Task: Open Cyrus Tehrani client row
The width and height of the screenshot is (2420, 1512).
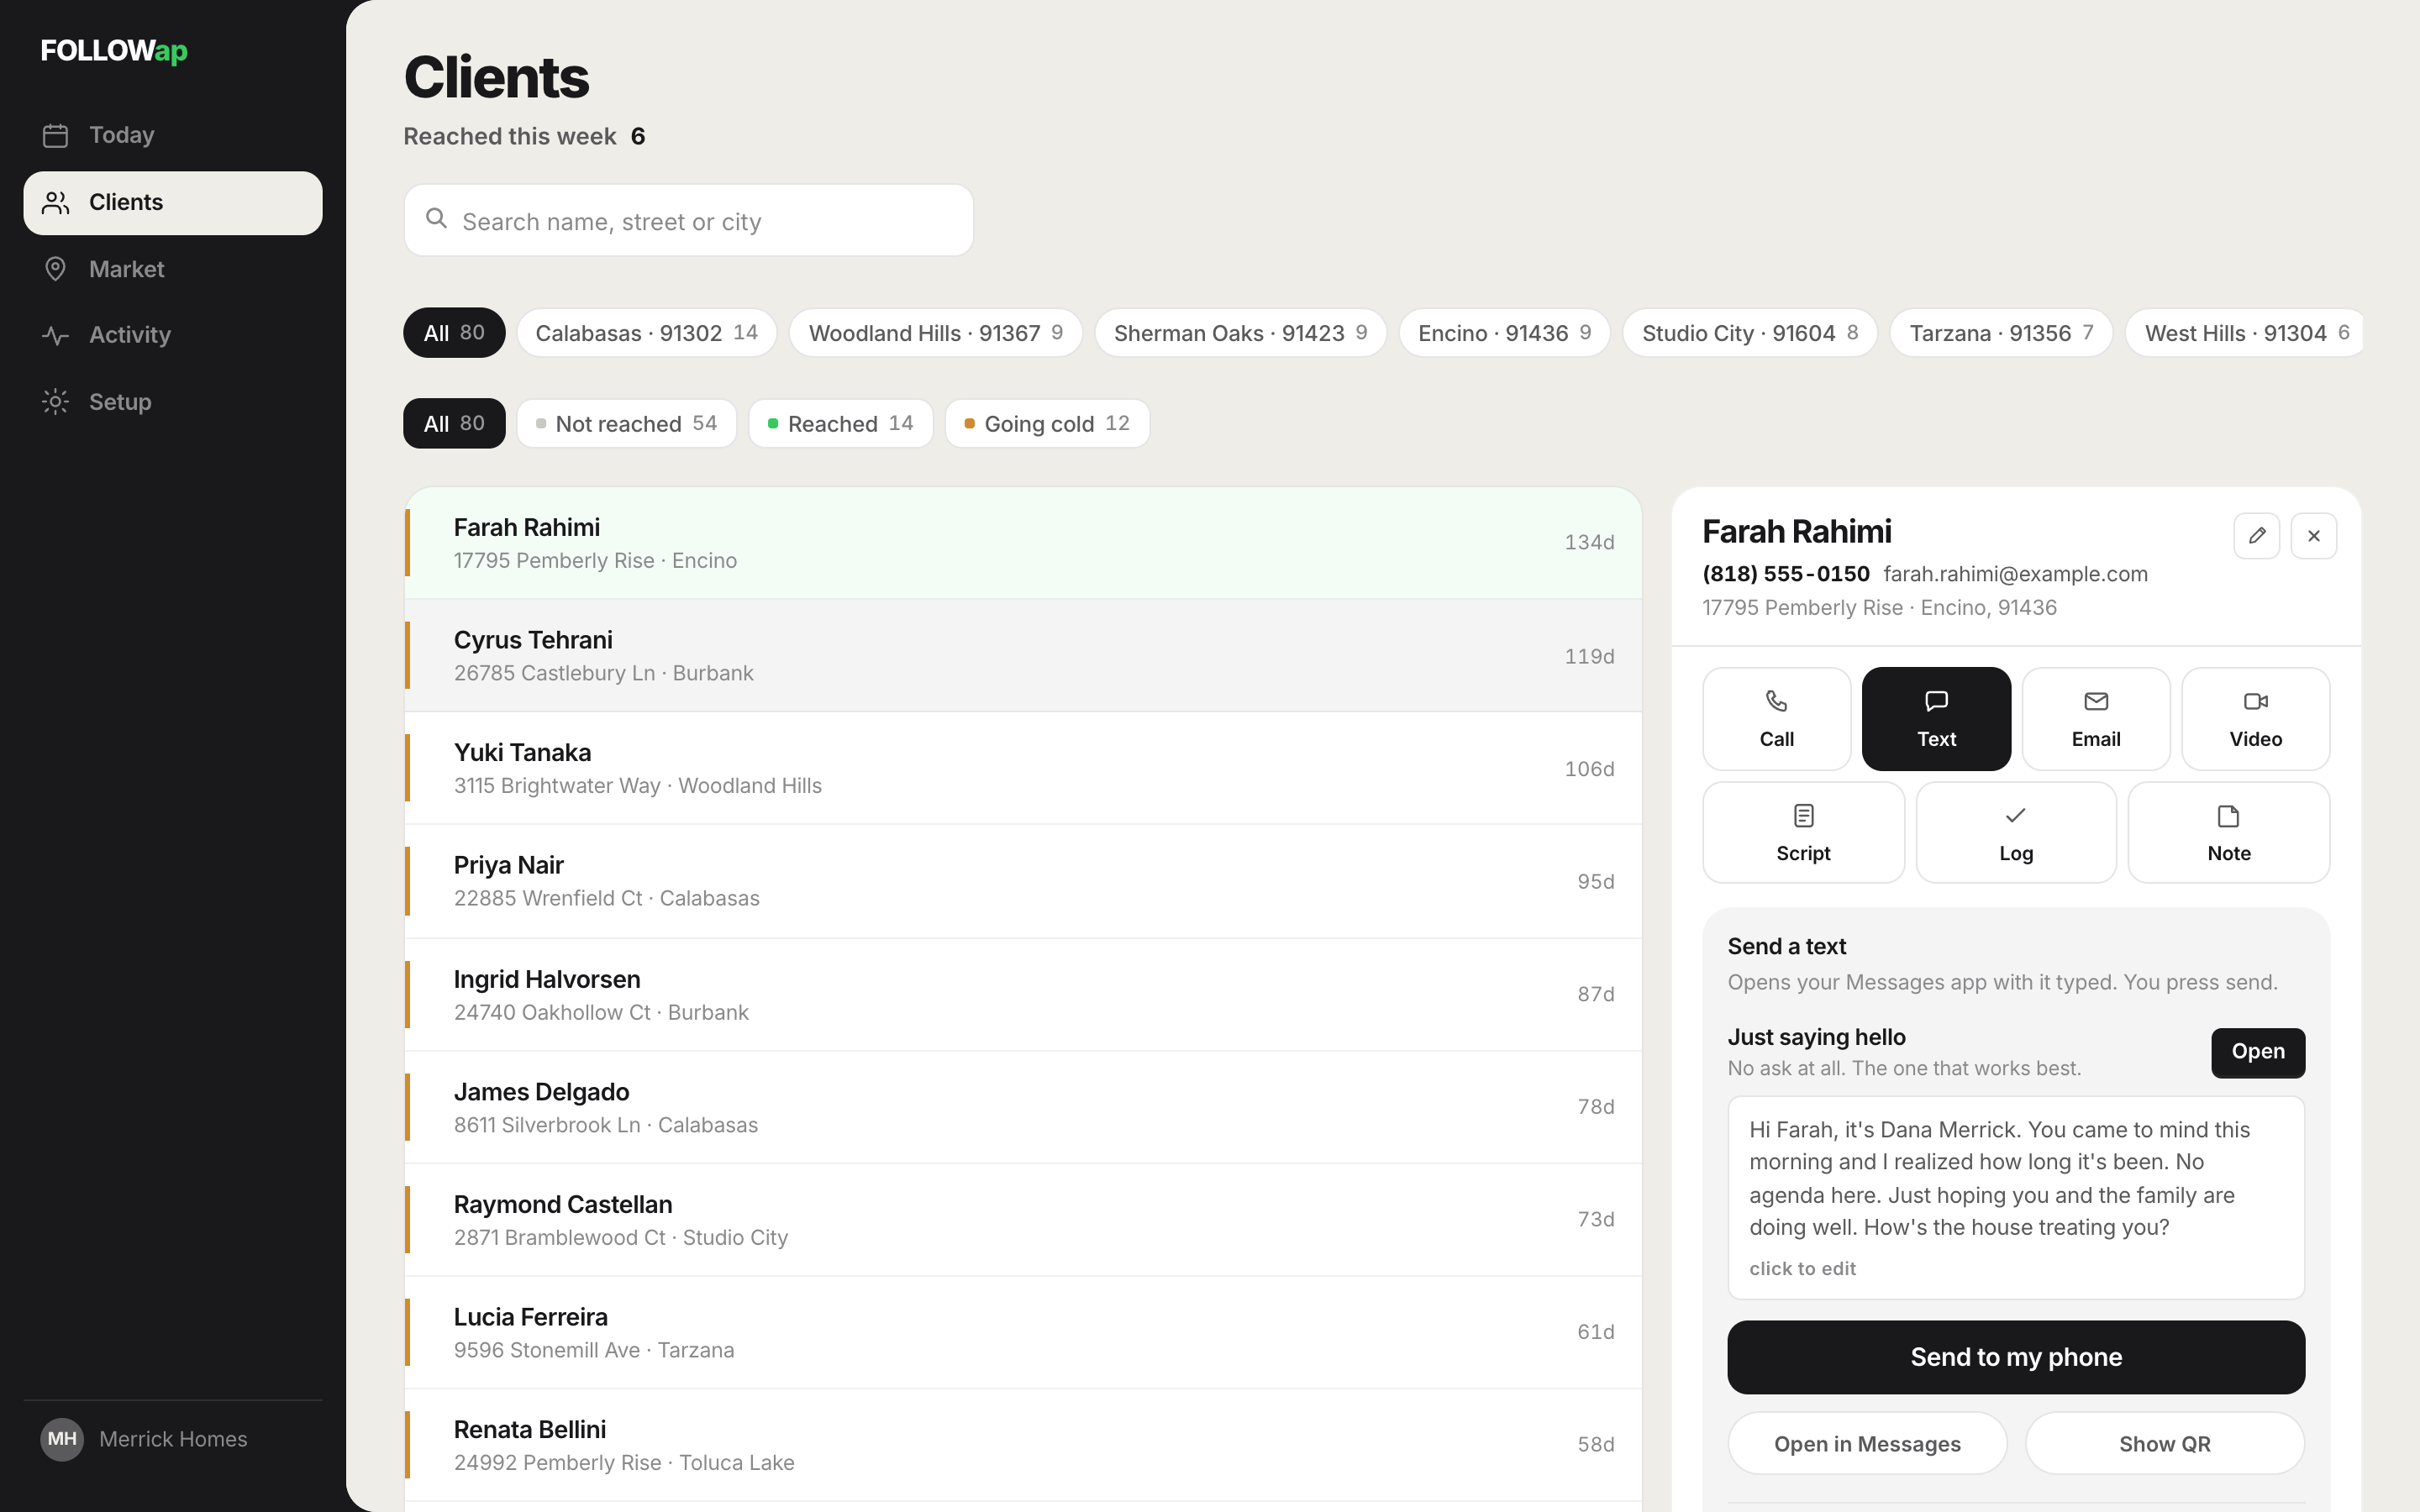Action: point(1023,656)
